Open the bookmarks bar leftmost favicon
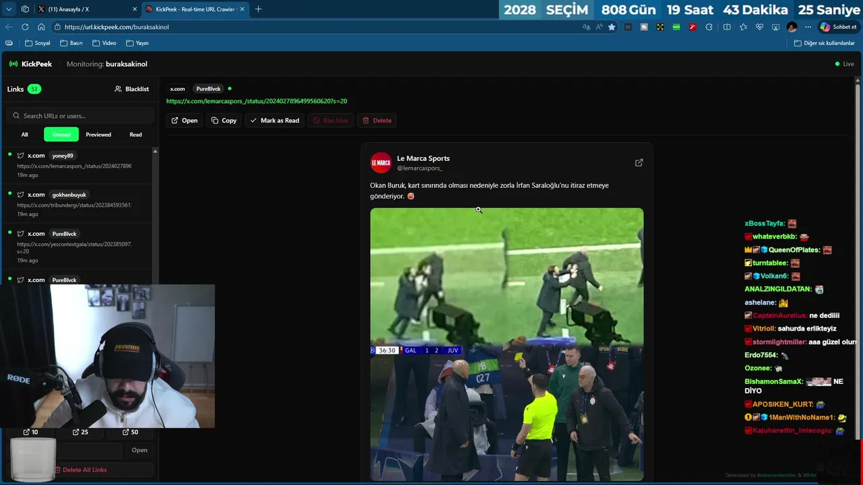 [9, 43]
